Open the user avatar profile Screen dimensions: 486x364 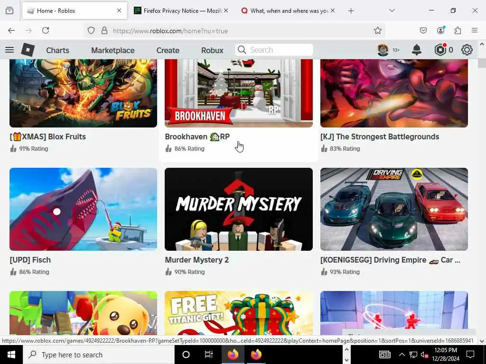click(x=383, y=50)
